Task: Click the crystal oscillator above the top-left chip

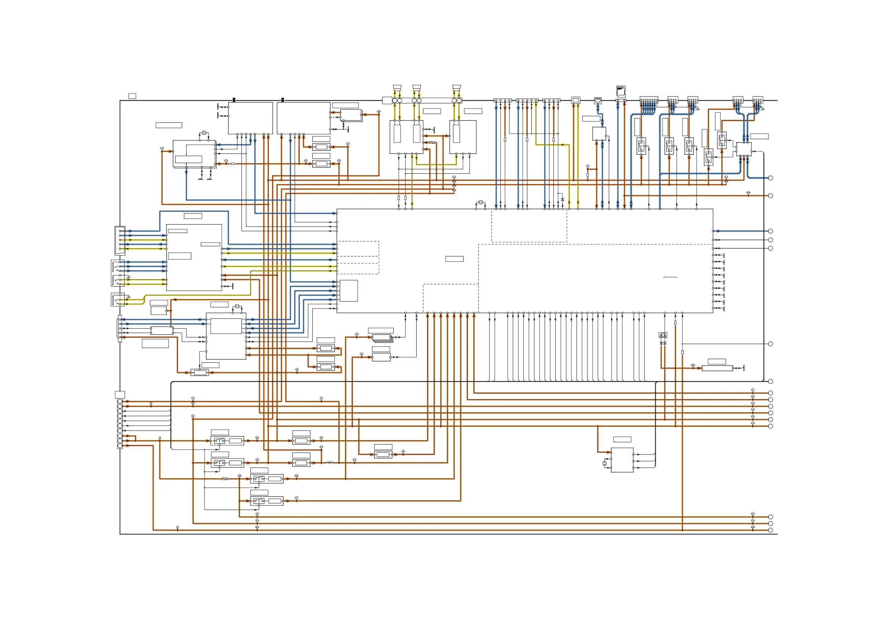Action: (x=204, y=133)
